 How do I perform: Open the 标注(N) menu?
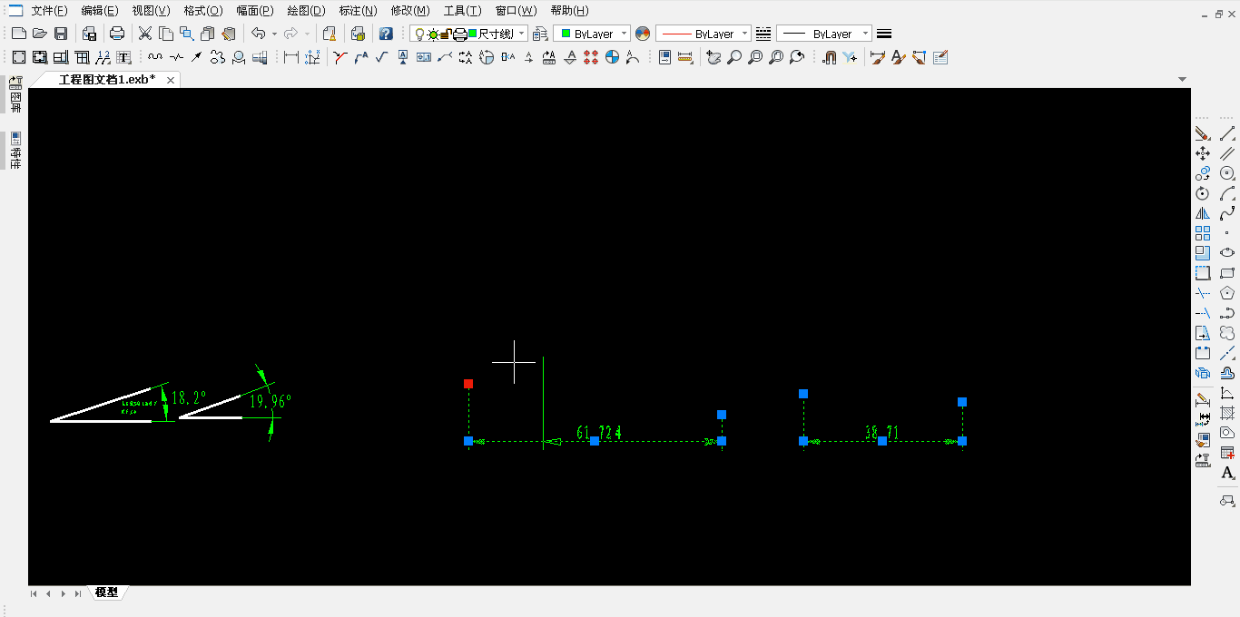pos(357,11)
